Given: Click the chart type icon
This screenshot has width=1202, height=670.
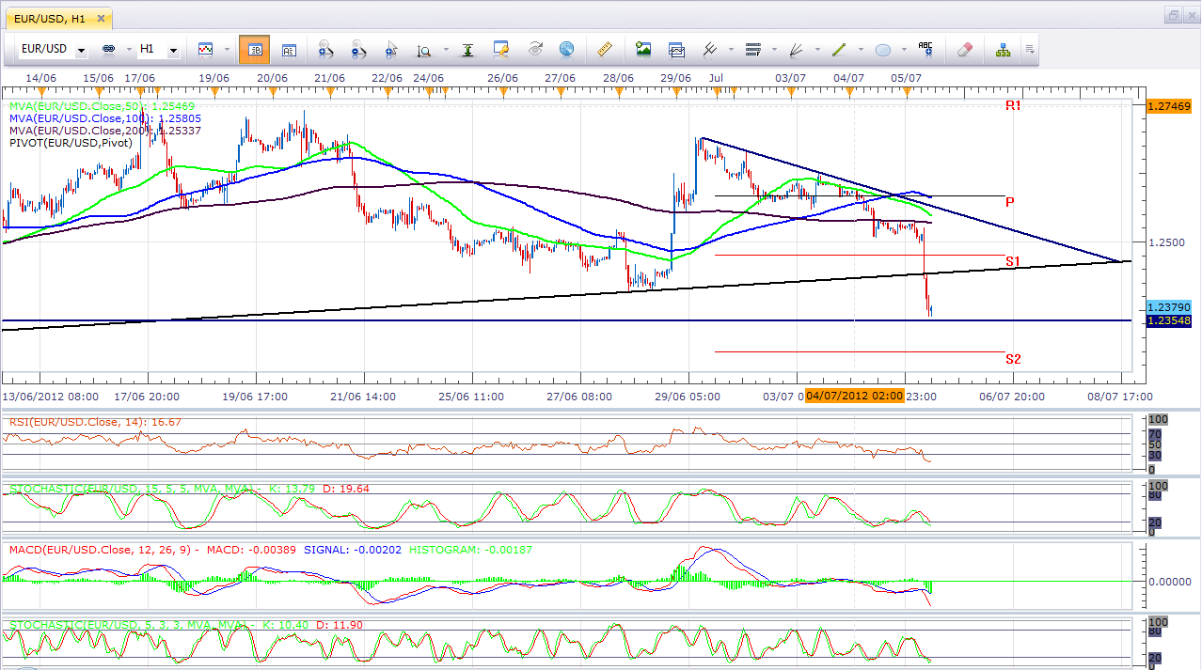Looking at the screenshot, I should pyautogui.click(x=204, y=49).
